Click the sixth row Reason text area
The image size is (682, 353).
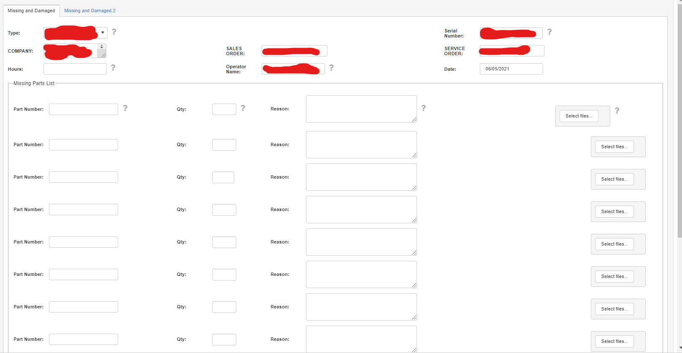(x=361, y=274)
